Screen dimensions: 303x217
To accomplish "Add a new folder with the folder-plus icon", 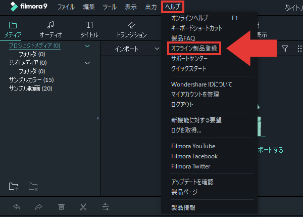I will (14, 187).
